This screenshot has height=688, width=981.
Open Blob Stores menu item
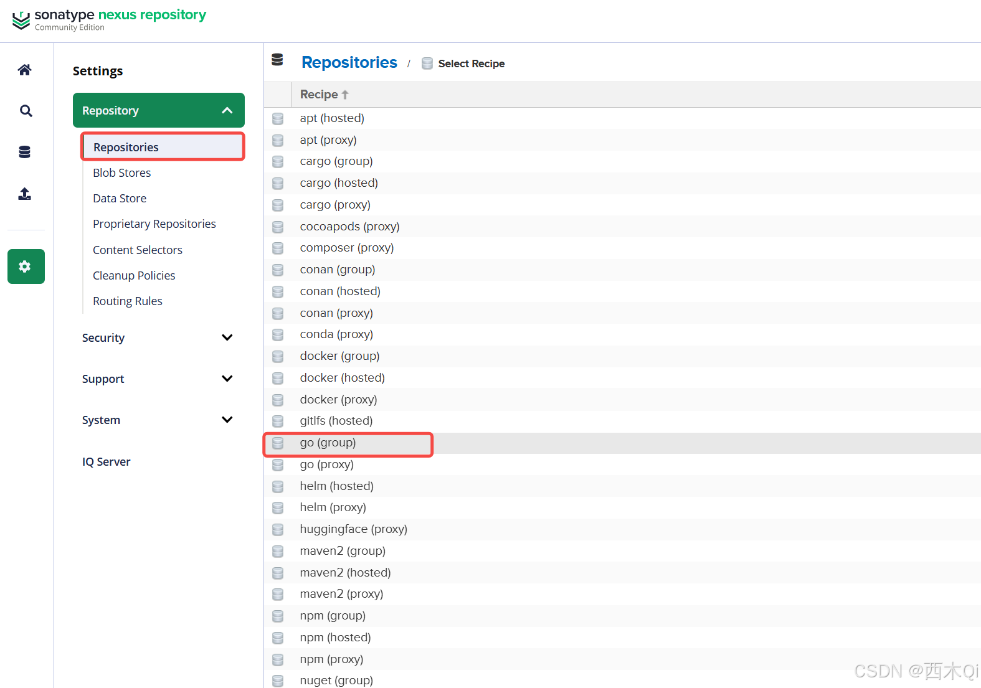coord(122,172)
